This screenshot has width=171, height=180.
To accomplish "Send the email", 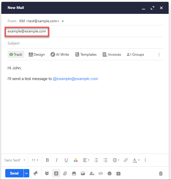I will pos(14,173).
